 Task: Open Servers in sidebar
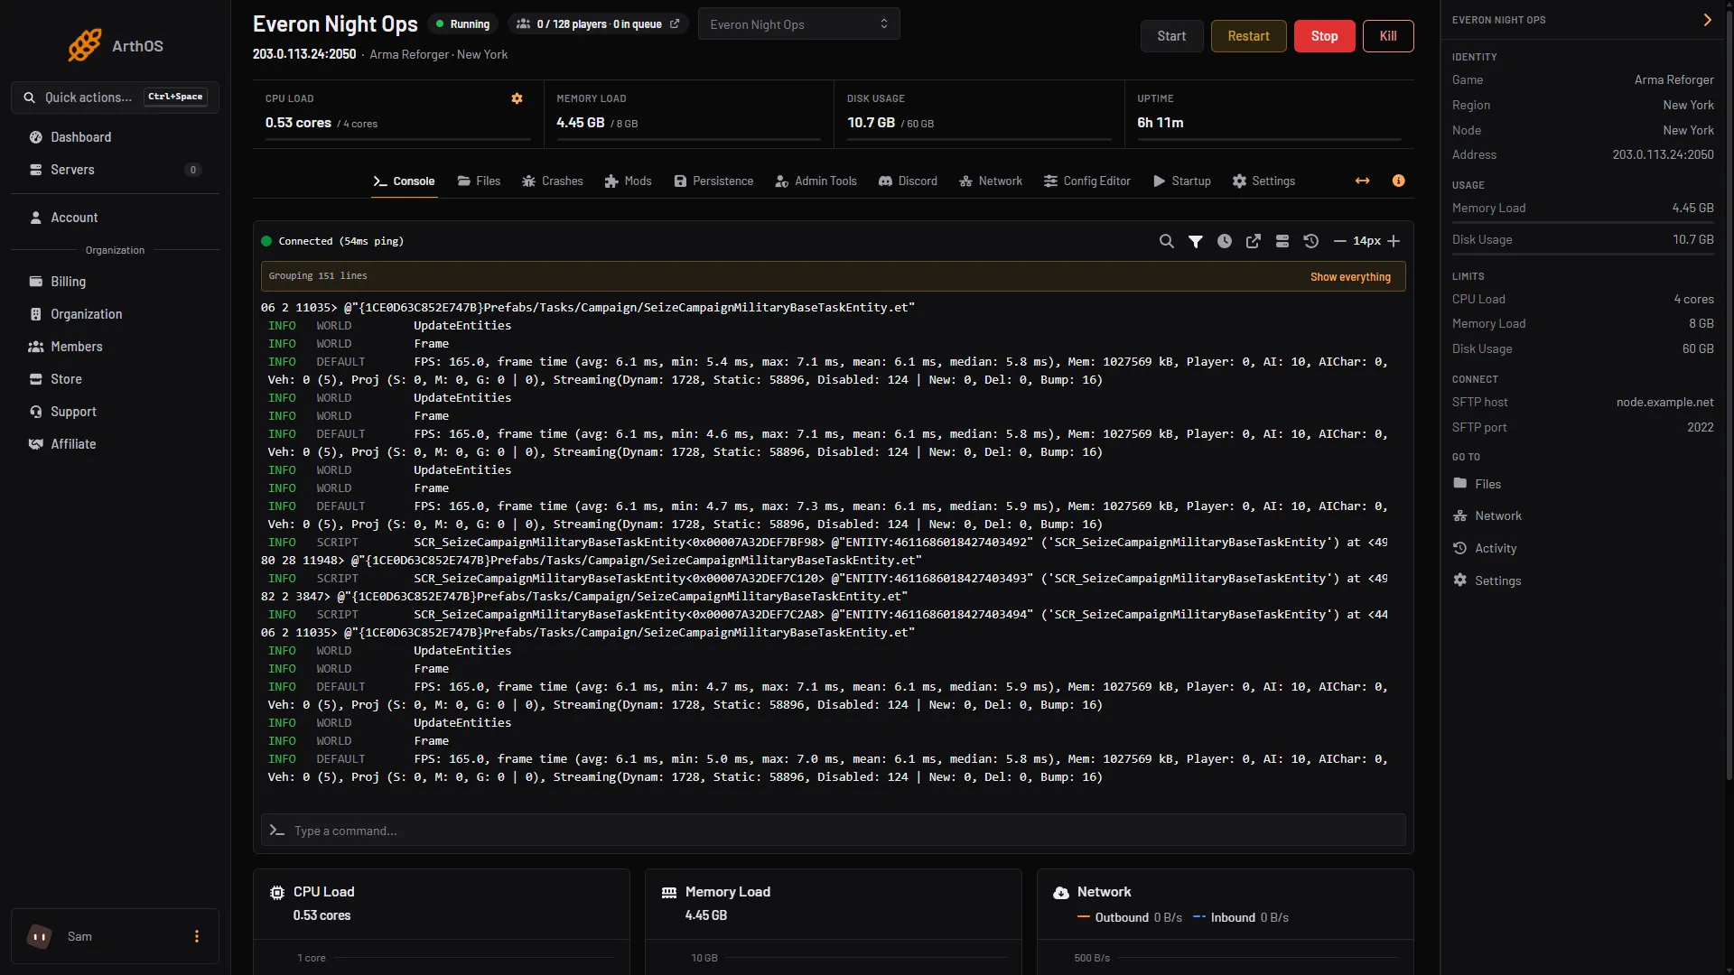coord(115,170)
